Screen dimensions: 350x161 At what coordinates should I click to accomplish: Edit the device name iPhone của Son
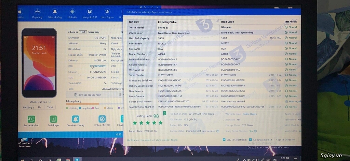point(50,102)
